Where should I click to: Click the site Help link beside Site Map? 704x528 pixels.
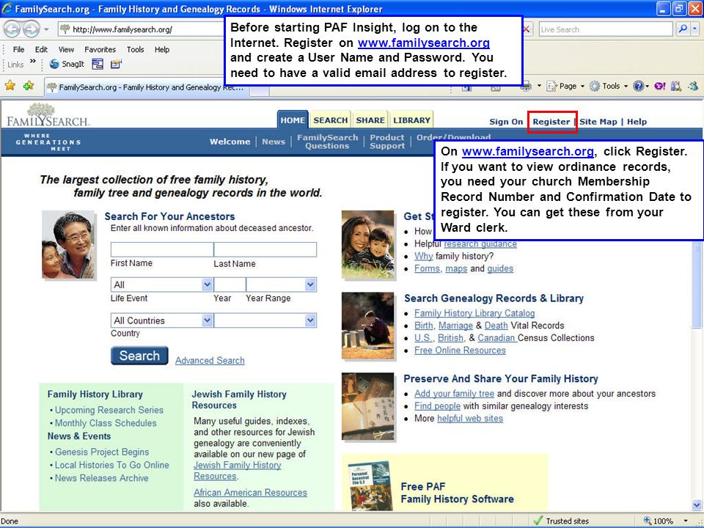click(637, 122)
